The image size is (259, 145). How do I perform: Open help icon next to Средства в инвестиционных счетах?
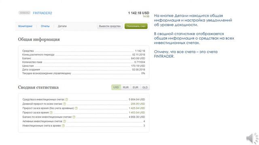[x=66, y=99]
